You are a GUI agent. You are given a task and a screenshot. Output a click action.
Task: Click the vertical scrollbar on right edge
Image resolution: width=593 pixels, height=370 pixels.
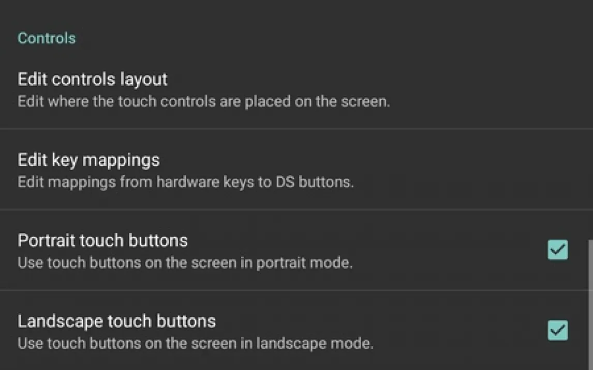(x=590, y=304)
